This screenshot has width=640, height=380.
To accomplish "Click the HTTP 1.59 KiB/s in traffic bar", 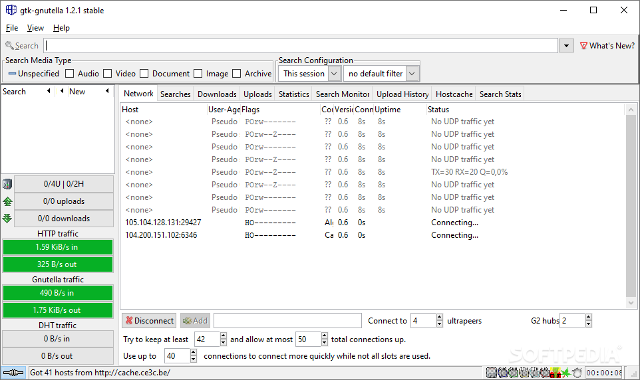I will (58, 247).
